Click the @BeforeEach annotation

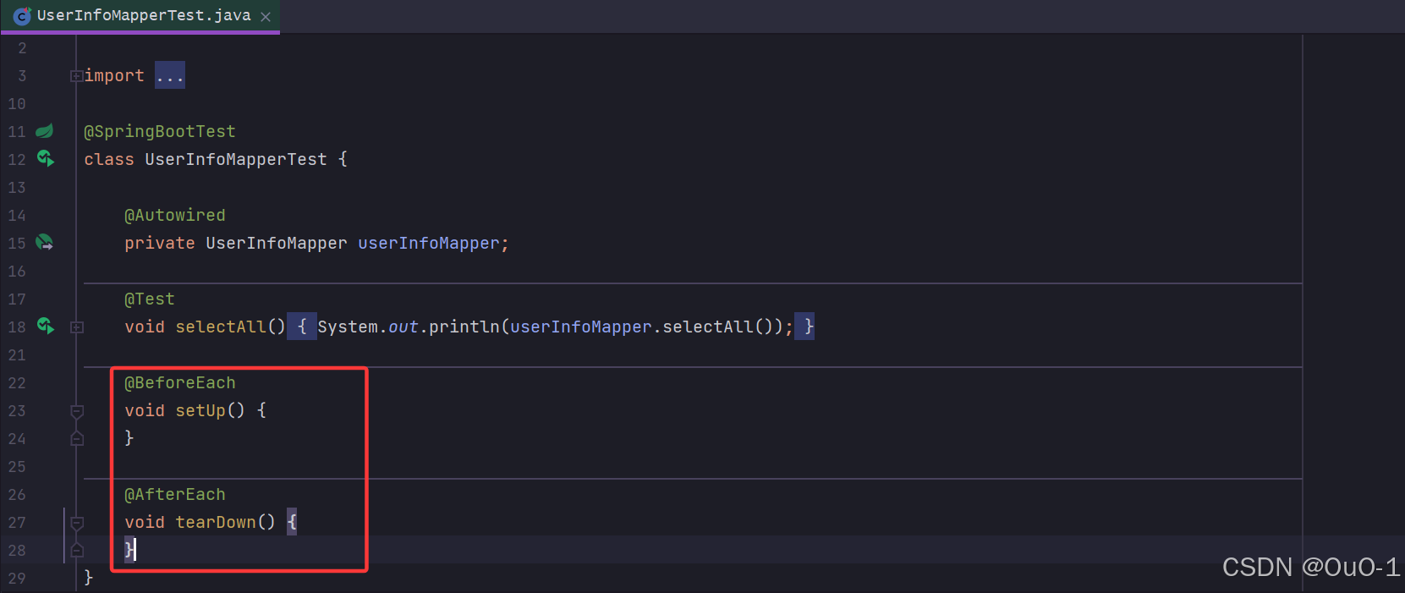180,382
